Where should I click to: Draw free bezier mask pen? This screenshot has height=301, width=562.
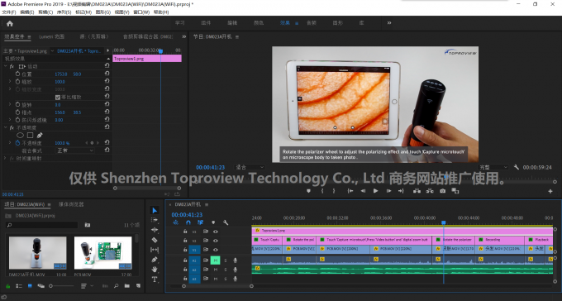pos(40,136)
